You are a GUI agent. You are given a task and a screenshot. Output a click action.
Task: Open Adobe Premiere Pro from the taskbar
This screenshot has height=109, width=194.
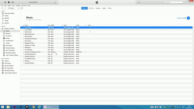pos(15,107)
